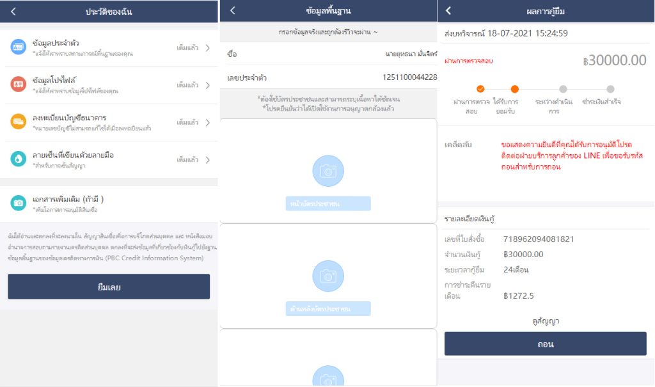
Task: Tap the teal ลายเซ็น signature drop icon
Action: tap(18, 159)
